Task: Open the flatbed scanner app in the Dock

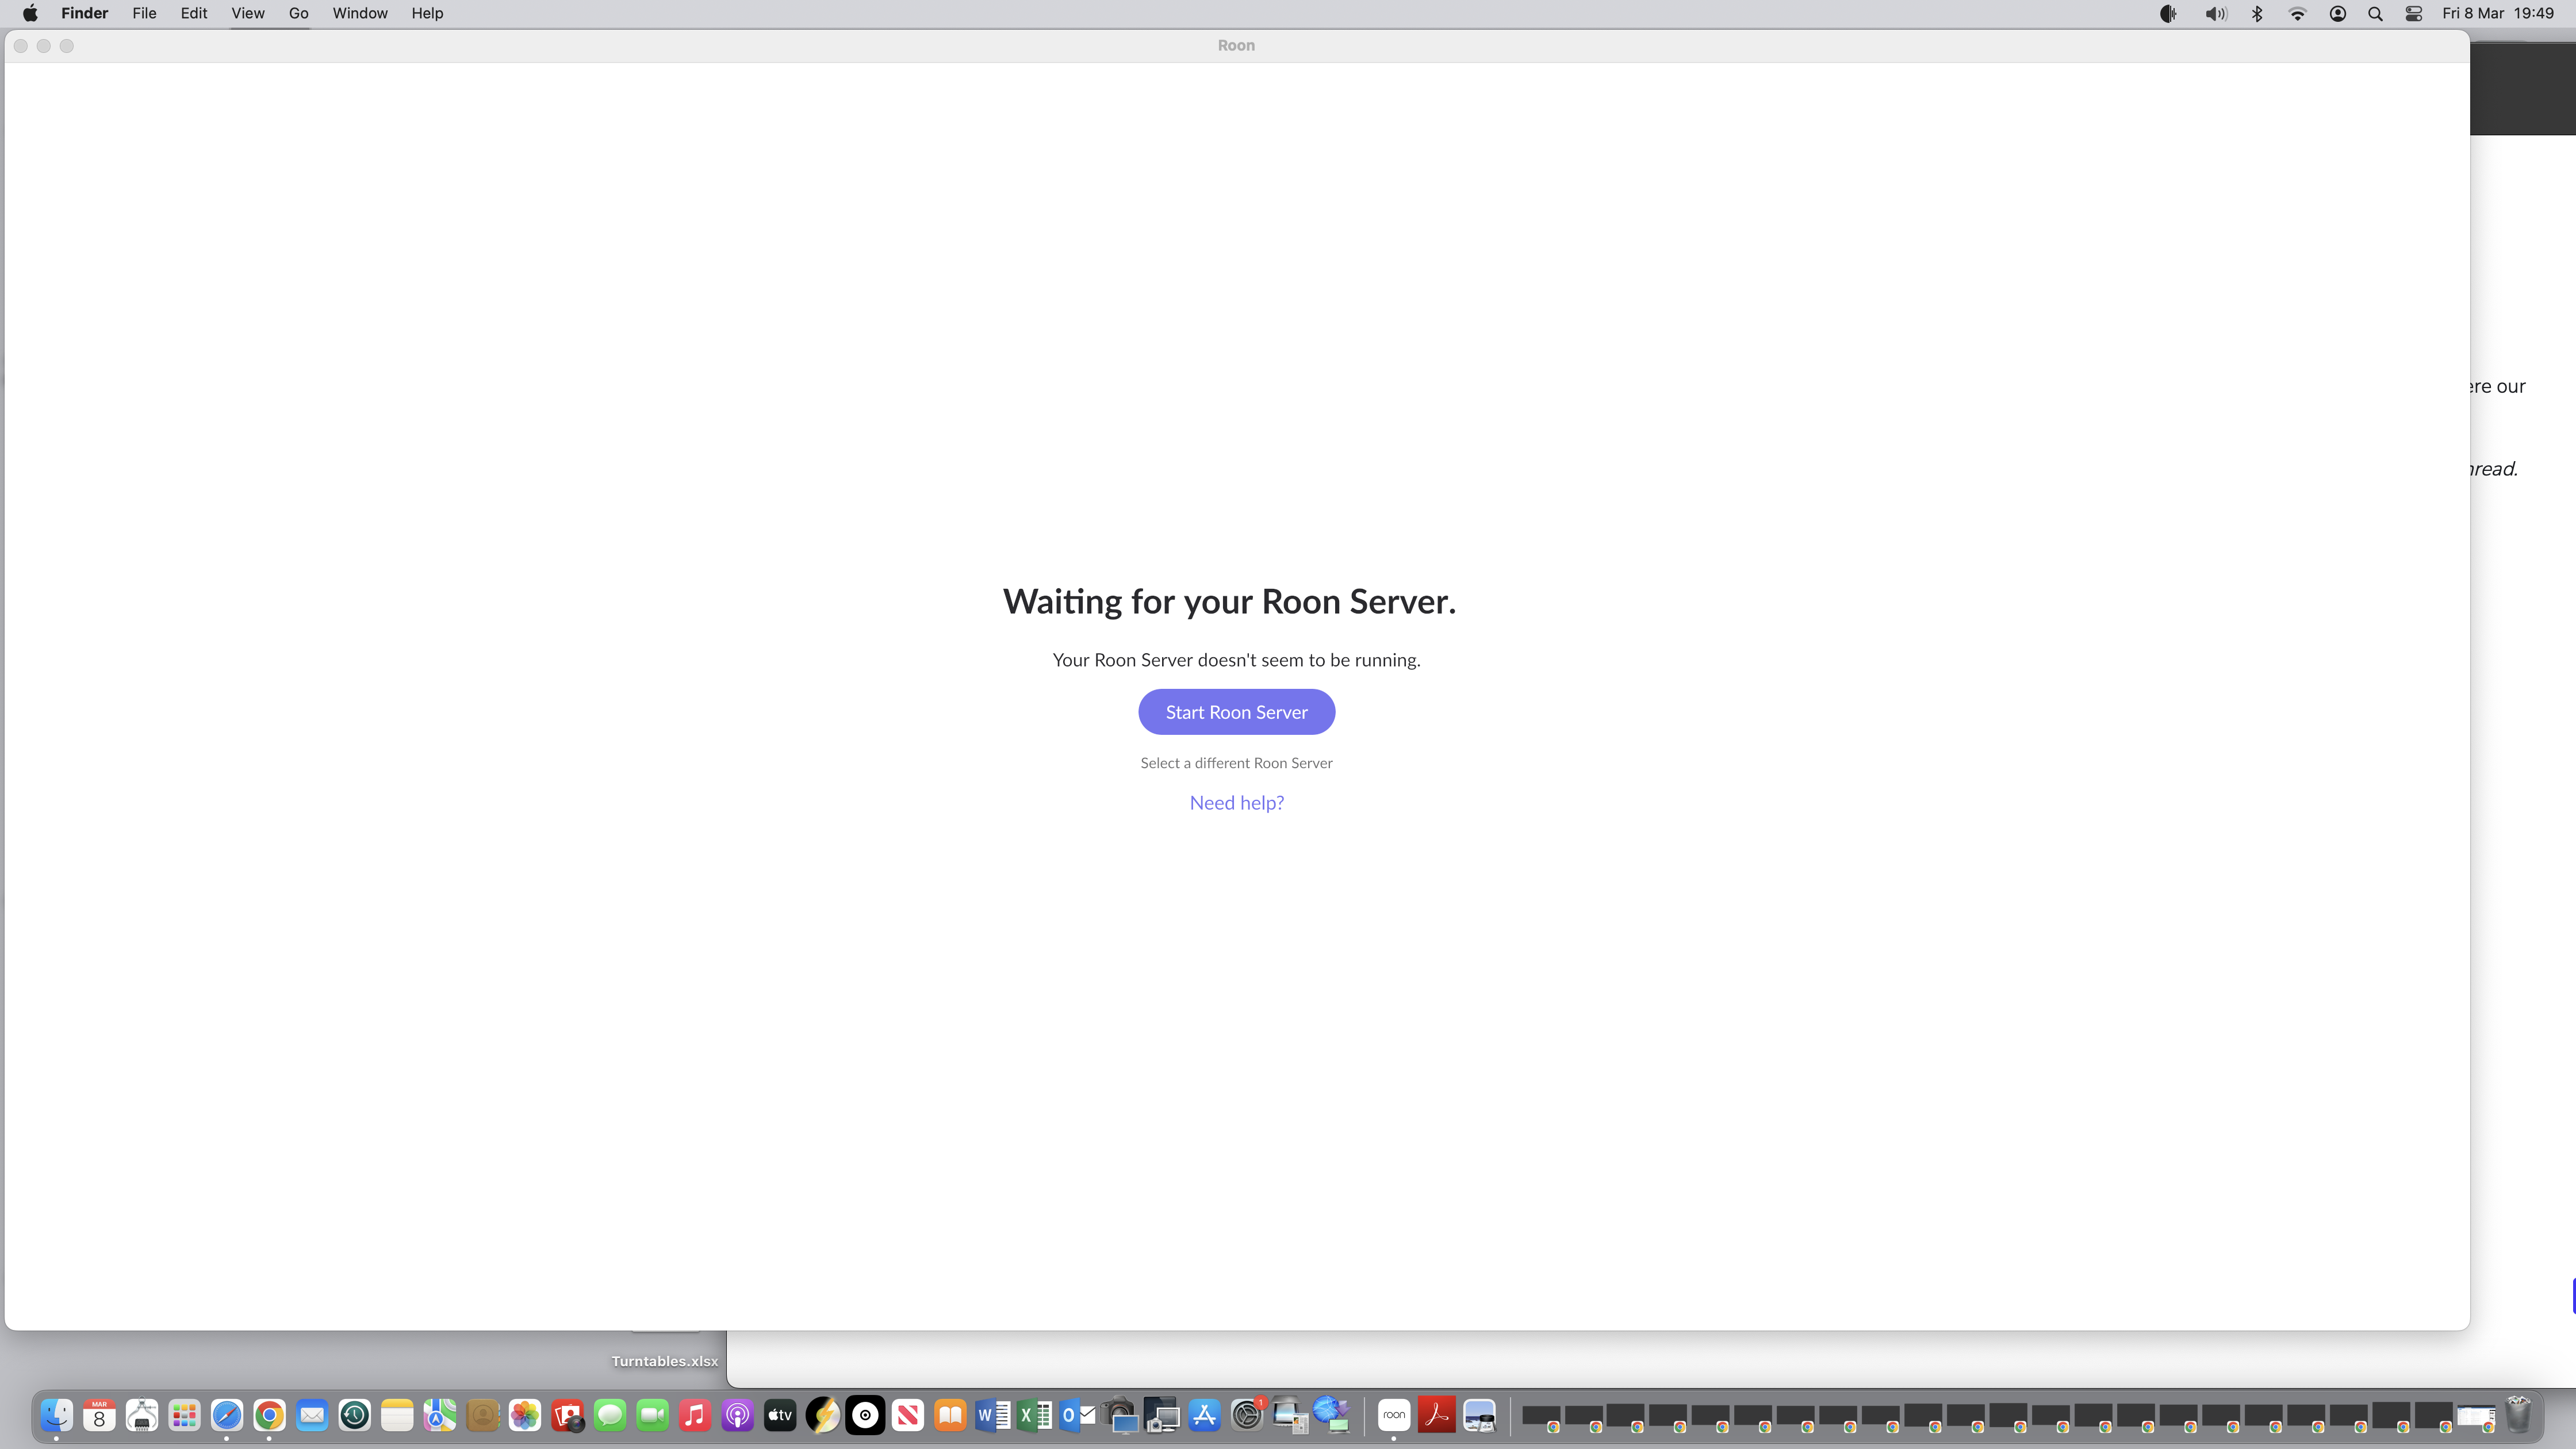Action: click(x=1290, y=1416)
